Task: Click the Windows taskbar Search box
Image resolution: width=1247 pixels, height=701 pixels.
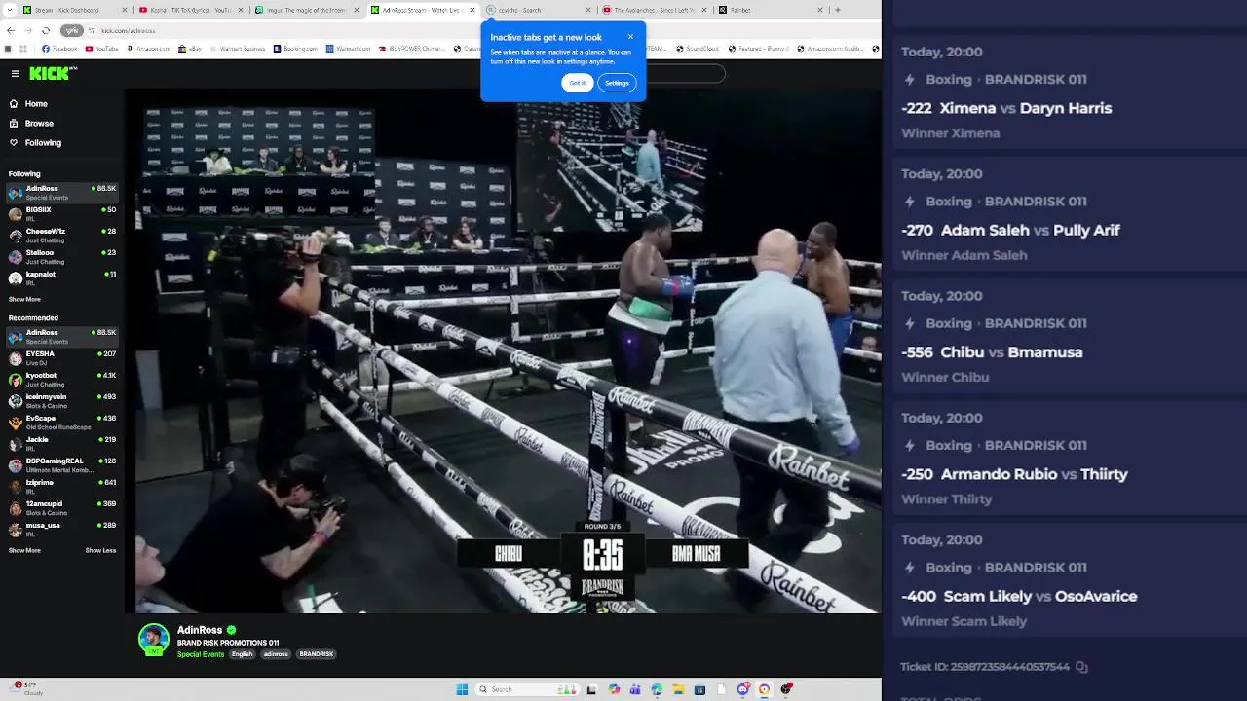Action: click(526, 689)
